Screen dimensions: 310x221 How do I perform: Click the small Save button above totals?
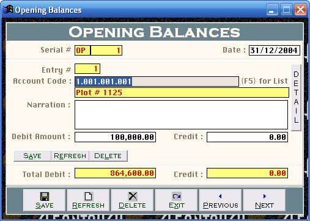(x=32, y=156)
